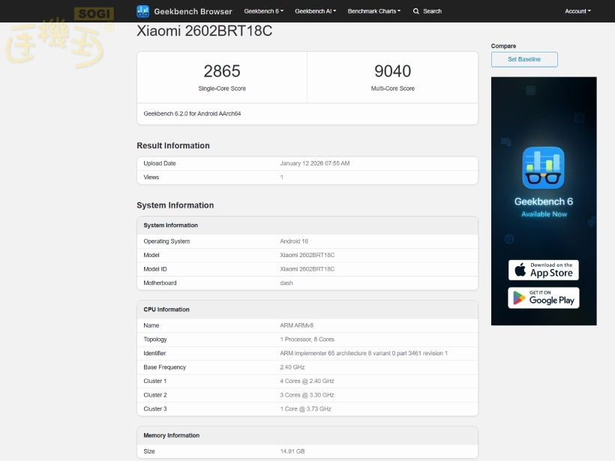The width and height of the screenshot is (615, 461).
Task: Expand the Geekbench AI navbar dropdown
Action: [x=315, y=11]
